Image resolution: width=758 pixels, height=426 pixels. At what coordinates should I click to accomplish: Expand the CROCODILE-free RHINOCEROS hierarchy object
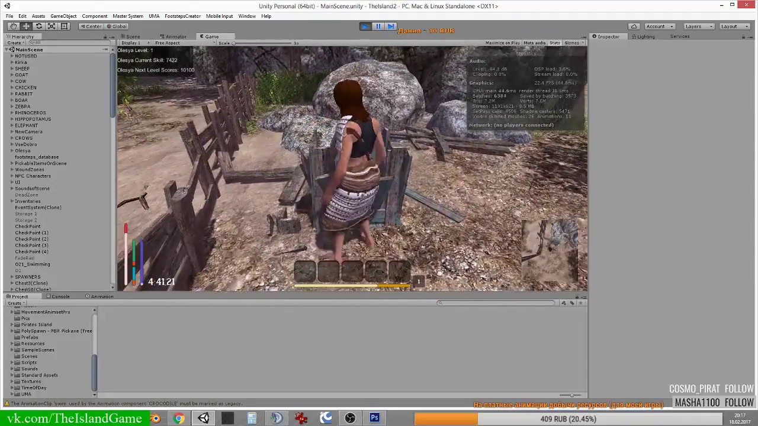click(x=12, y=113)
